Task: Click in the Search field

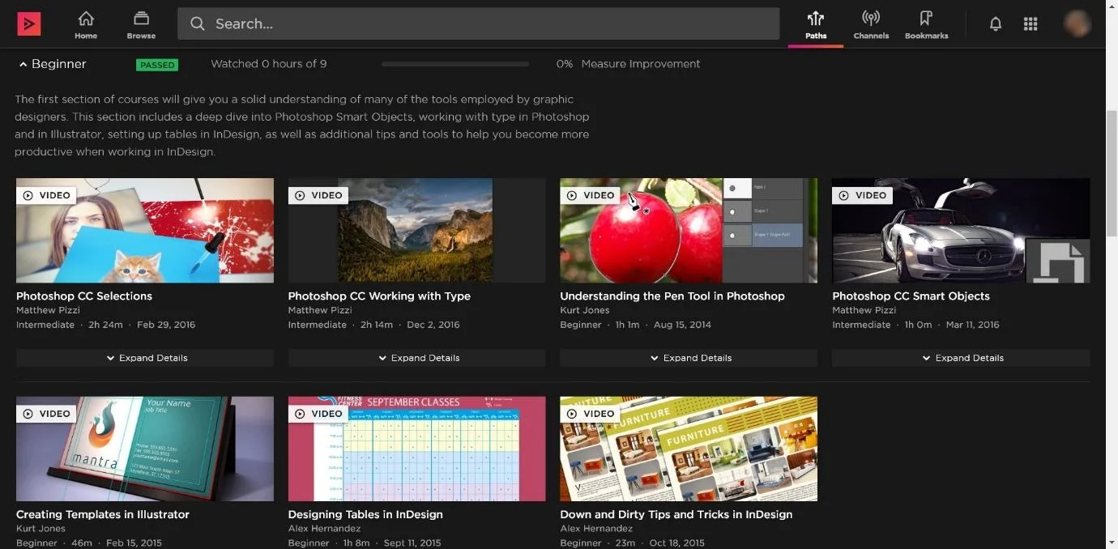Action: click(478, 24)
